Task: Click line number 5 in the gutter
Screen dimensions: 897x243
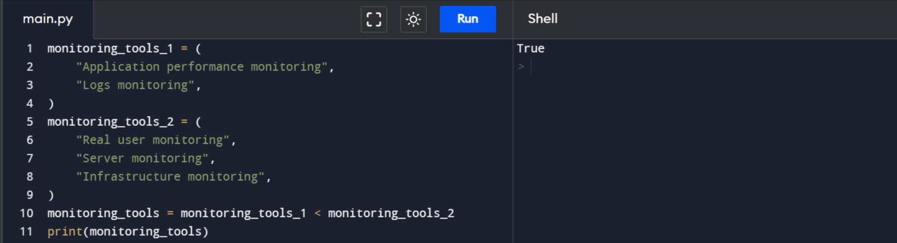Action: (x=29, y=121)
